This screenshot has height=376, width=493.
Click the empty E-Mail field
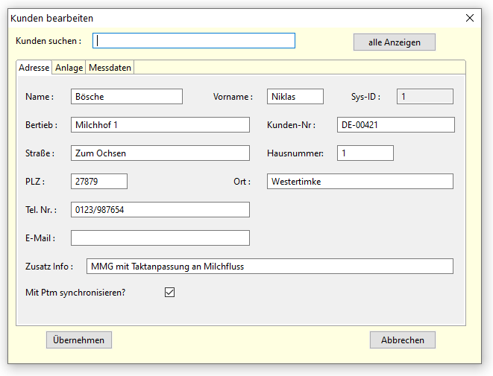pyautogui.click(x=160, y=238)
